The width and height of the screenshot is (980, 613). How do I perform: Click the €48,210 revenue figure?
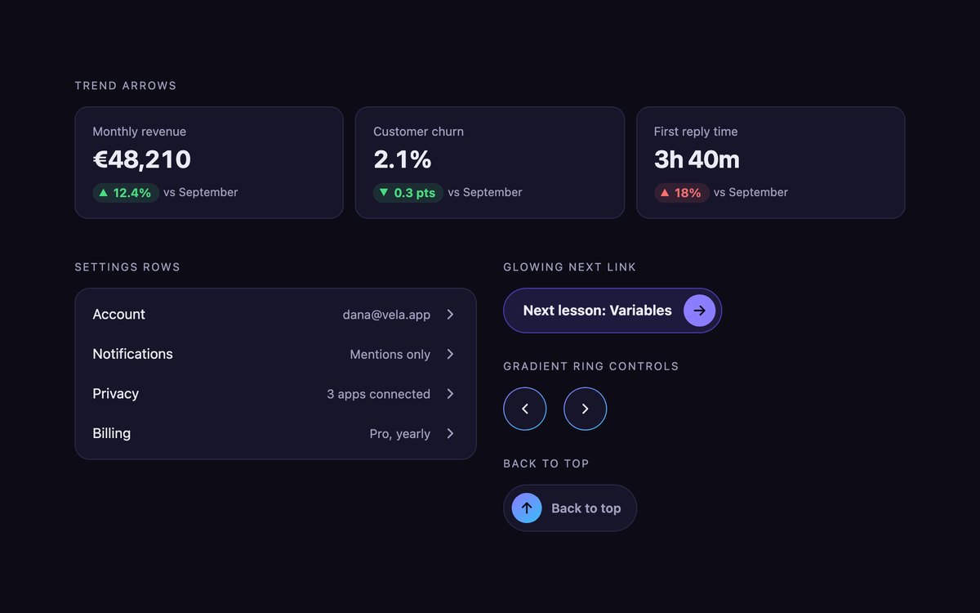point(141,159)
